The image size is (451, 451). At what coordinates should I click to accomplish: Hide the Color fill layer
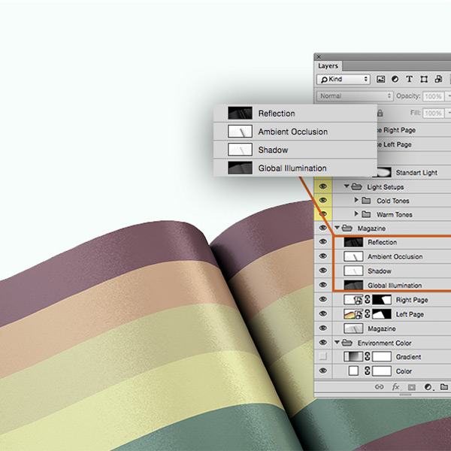(323, 371)
